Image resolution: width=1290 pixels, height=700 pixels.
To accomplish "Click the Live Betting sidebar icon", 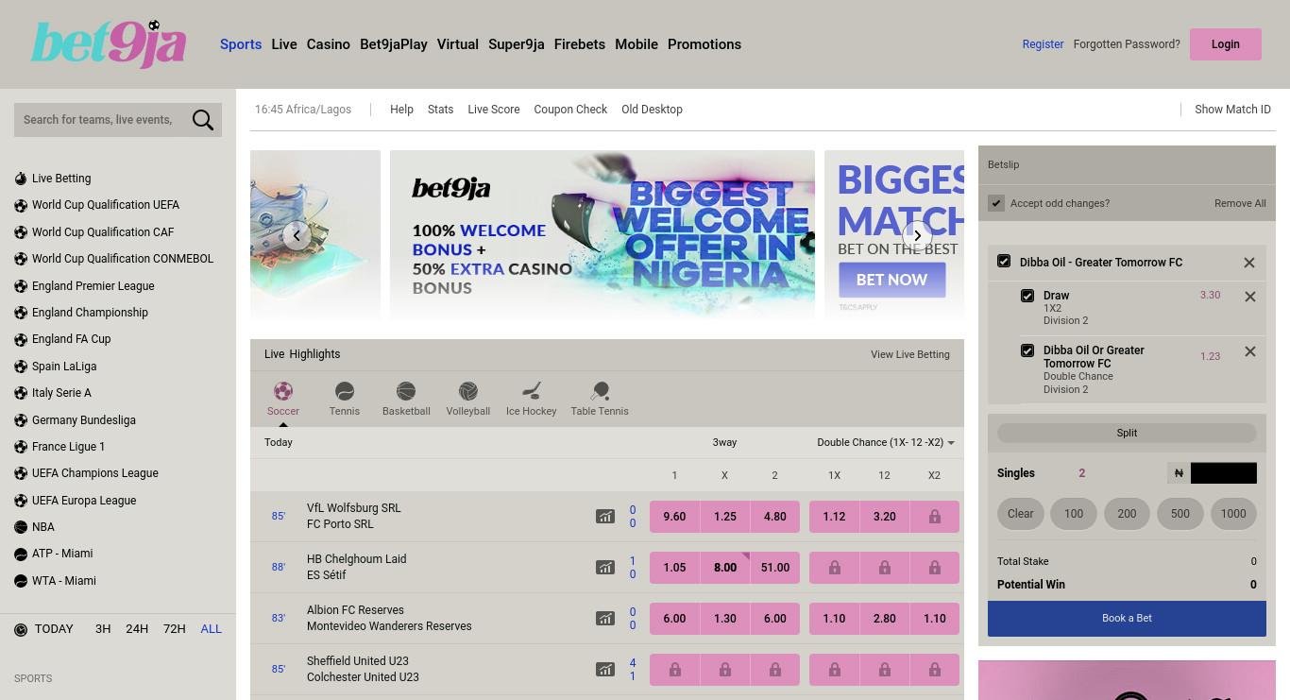I will point(21,179).
